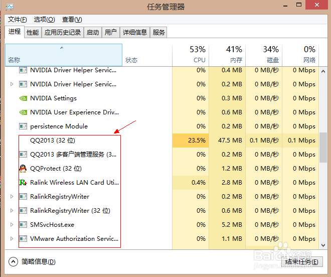Close the Task Manager window
The image size is (331, 277).
coord(317,5)
